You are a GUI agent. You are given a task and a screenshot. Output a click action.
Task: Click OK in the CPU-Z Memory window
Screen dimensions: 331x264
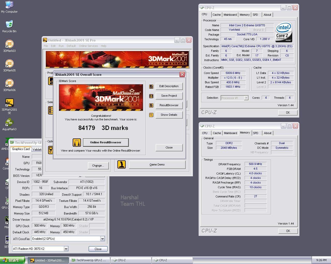pyautogui.click(x=288, y=231)
